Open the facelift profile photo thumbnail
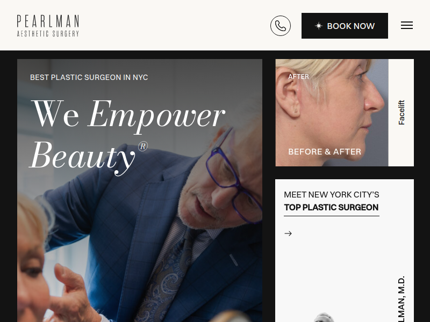This screenshot has height=322, width=430. [332, 113]
